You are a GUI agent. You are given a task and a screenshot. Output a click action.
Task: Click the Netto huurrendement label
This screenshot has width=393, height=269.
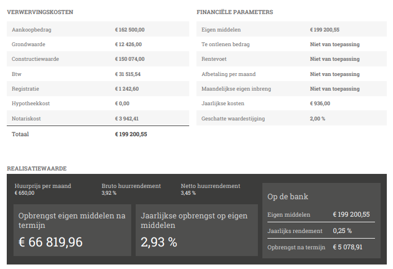coord(211,186)
